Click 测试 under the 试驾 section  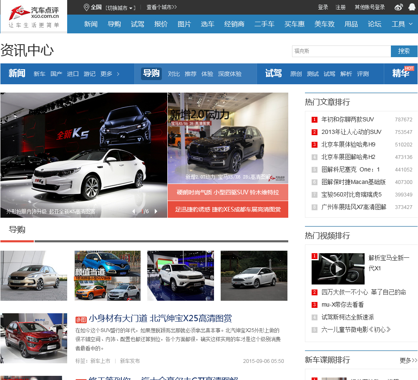313,74
